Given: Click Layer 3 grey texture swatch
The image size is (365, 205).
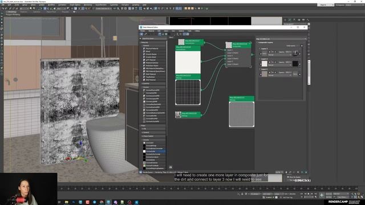Looking at the screenshot, I should tap(265, 74).
